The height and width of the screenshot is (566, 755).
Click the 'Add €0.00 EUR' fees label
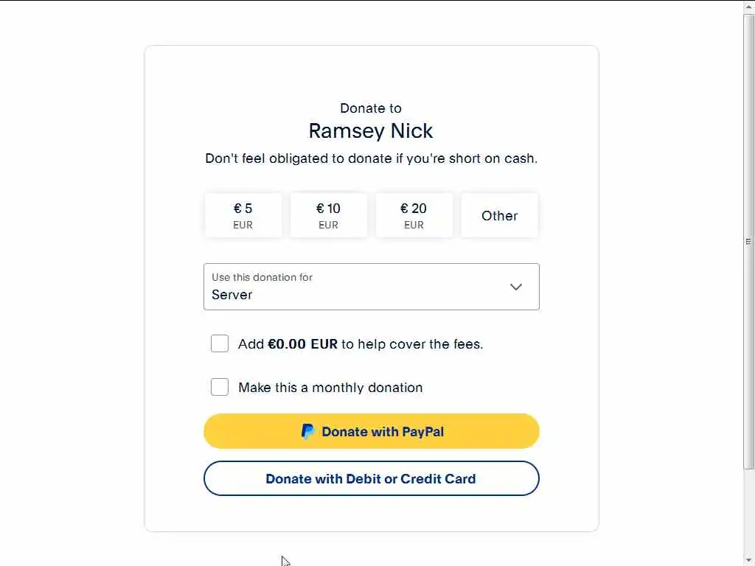pyautogui.click(x=361, y=344)
